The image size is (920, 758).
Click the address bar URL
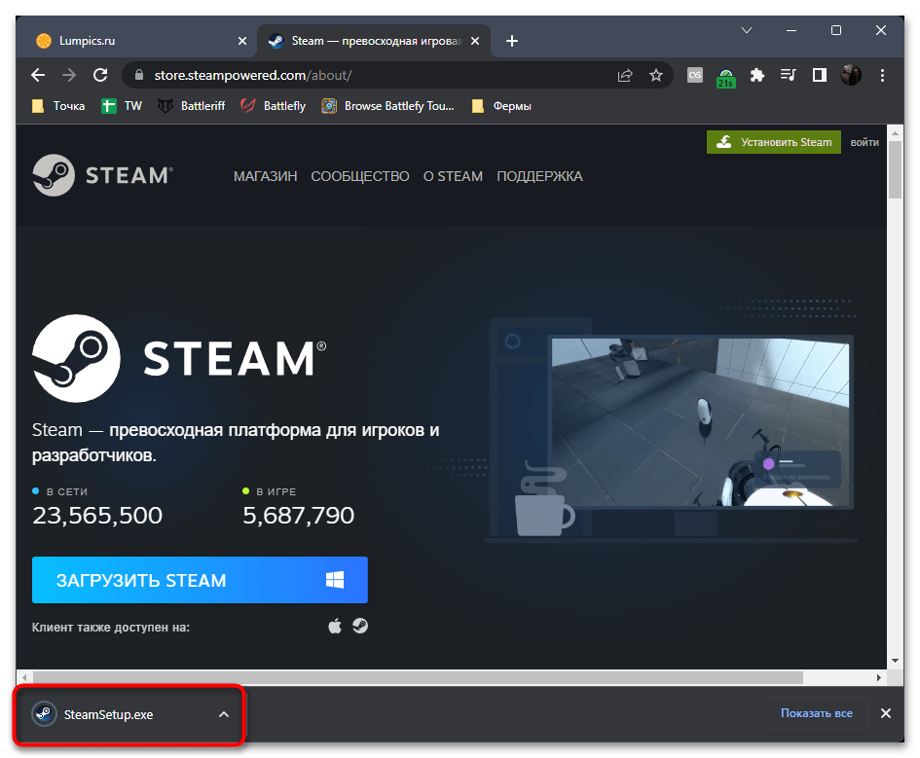(x=253, y=75)
